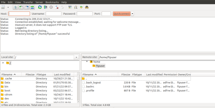Image resolution: width=215 pixels, height=108 pixels.
Task: Select the local root / folder
Action: coord(9,63)
